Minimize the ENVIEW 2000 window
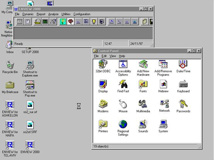This screenshot has width=214, height=160. pyautogui.click(x=141, y=9)
